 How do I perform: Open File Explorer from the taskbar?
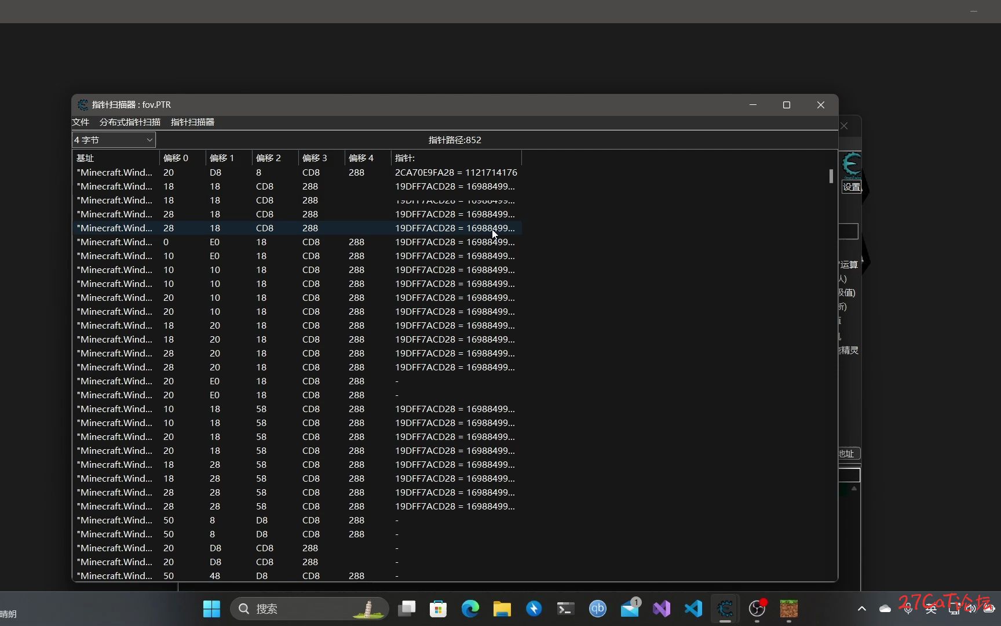pyautogui.click(x=502, y=609)
